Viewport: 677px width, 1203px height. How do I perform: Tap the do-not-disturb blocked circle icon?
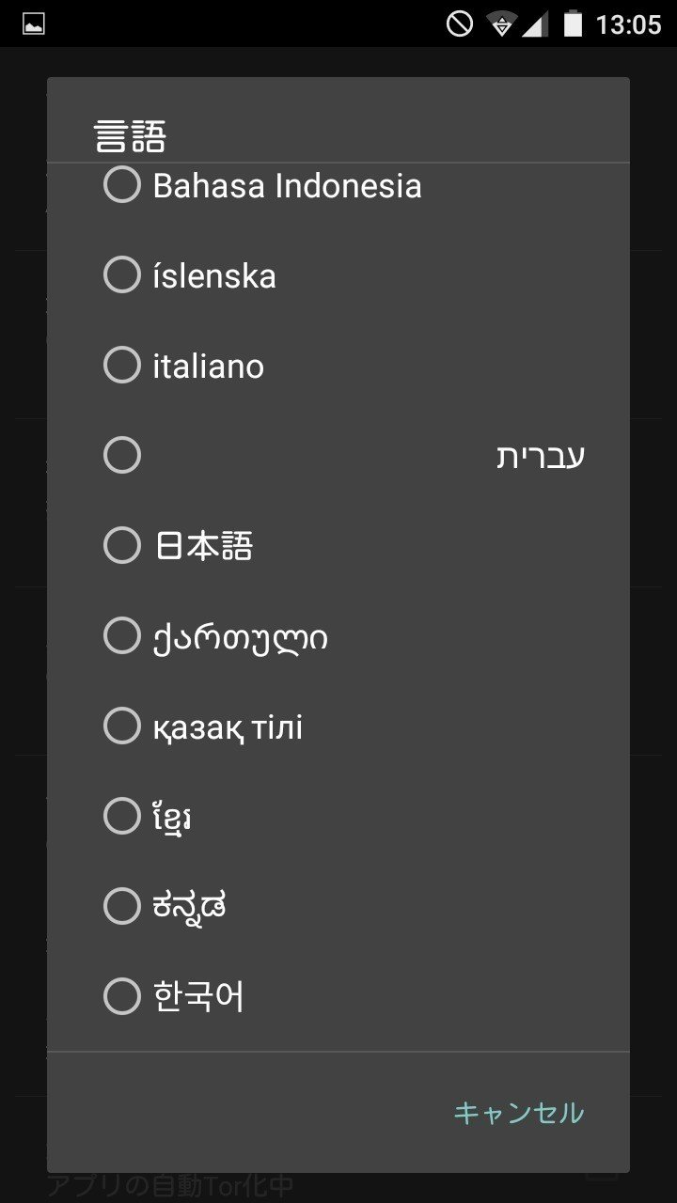click(460, 23)
